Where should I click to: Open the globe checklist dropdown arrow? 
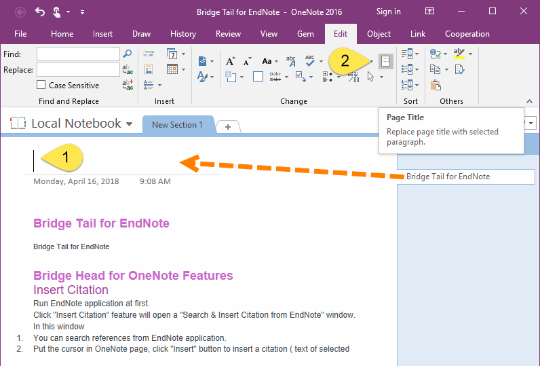445,54
